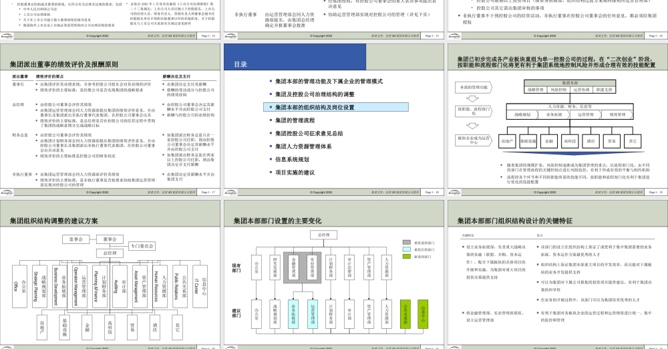
Task: Click the green 新设的部门 legend swatch
Action: [x=406, y=257]
